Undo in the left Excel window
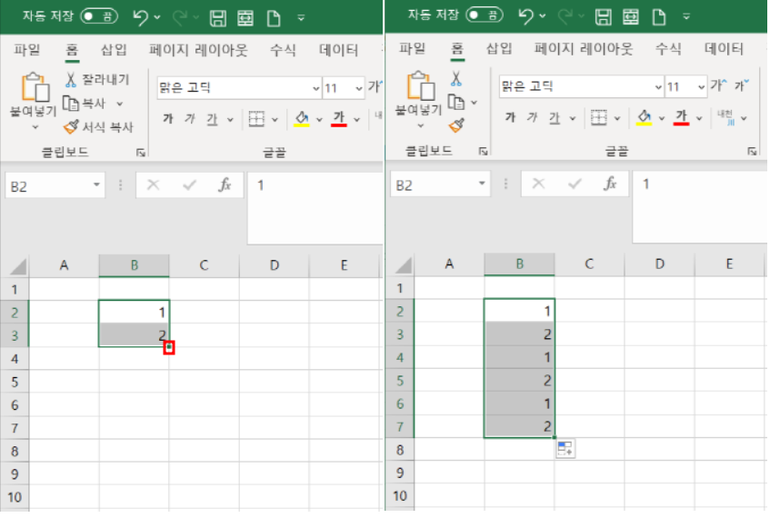The image size is (770, 518). pos(140,17)
